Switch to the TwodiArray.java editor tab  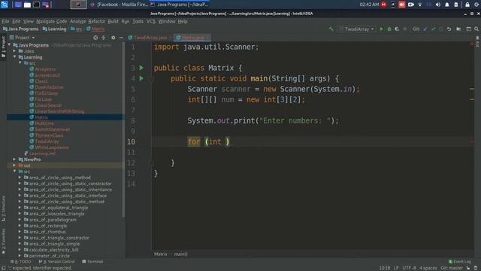tap(150, 38)
